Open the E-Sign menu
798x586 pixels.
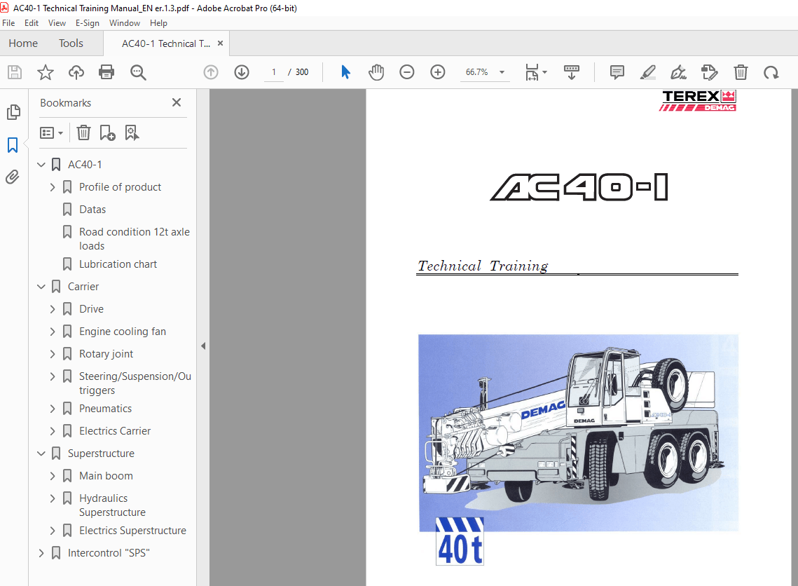click(87, 22)
